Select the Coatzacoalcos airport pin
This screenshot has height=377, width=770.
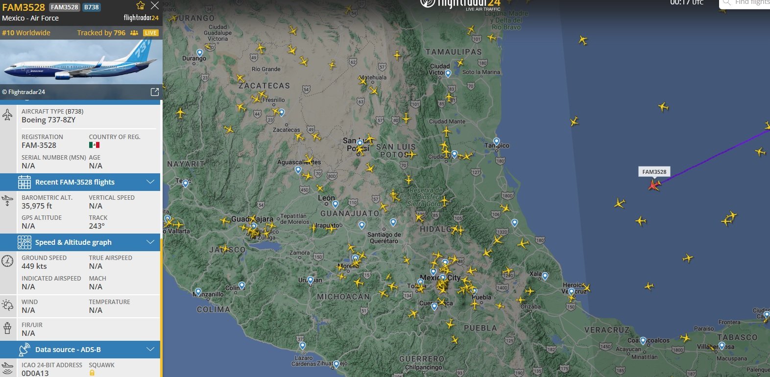pos(643,340)
